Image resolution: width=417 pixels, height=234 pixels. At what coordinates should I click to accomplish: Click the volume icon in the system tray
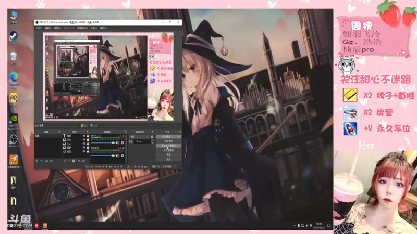[307, 226]
